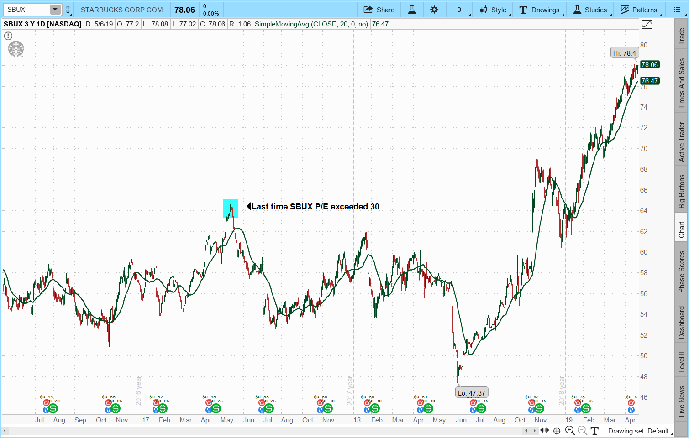The height and width of the screenshot is (438, 689).
Task: Click the rightmost blue lightbulb event icon
Action: [631, 410]
